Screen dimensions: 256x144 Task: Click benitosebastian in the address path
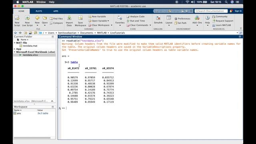pos(67,33)
